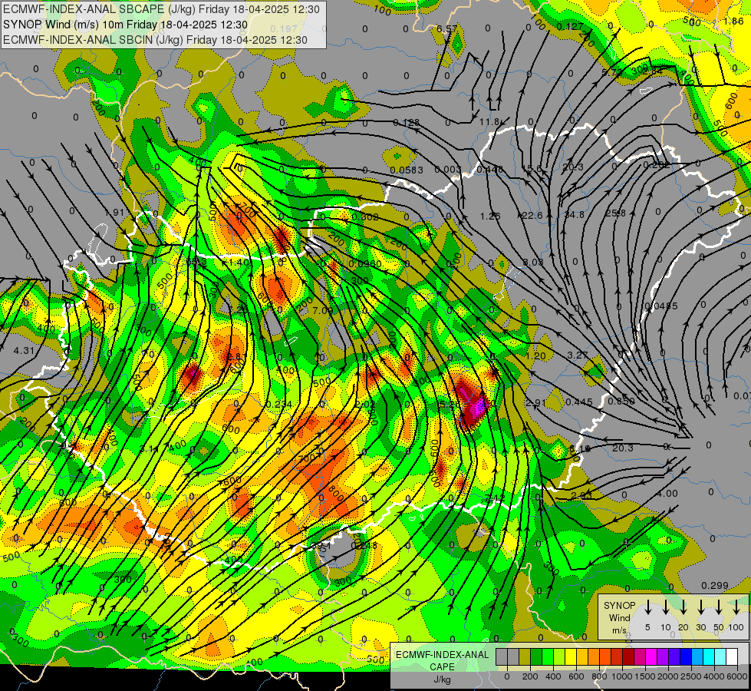751x691 pixels.
Task: Click the map value 3.27
Action: [577, 355]
